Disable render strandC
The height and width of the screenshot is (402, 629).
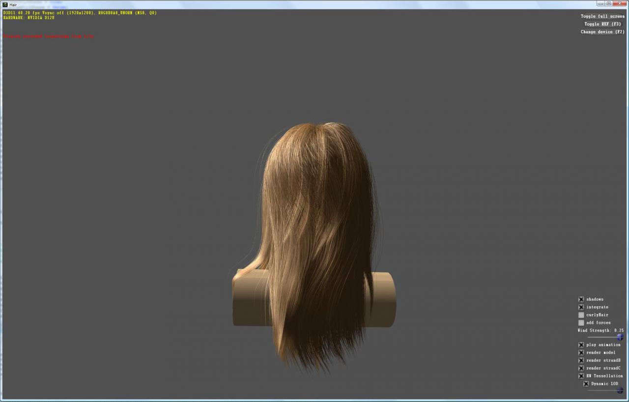pos(581,368)
